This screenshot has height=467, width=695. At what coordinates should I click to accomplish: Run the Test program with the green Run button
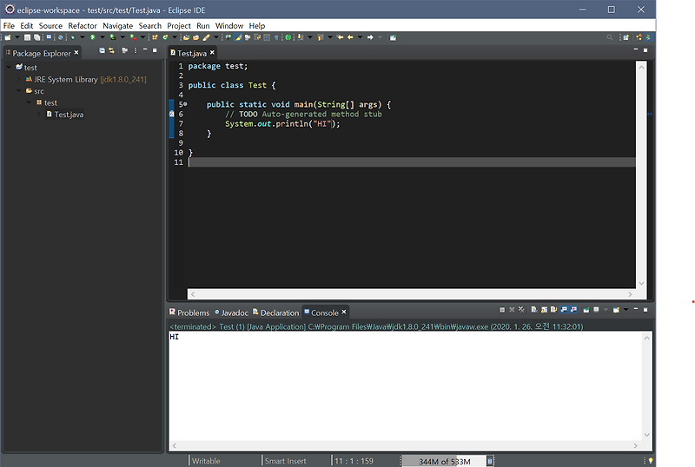(x=93, y=37)
